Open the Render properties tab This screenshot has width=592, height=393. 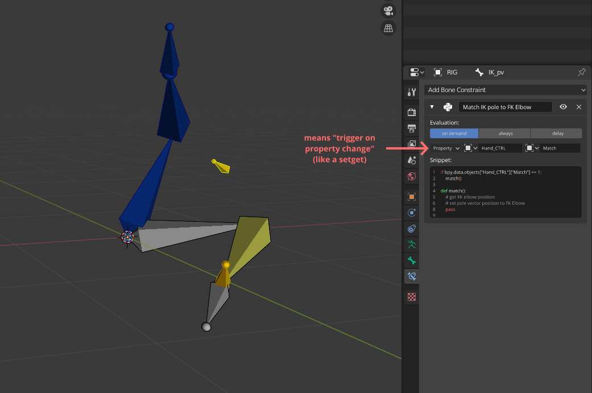pyautogui.click(x=412, y=112)
